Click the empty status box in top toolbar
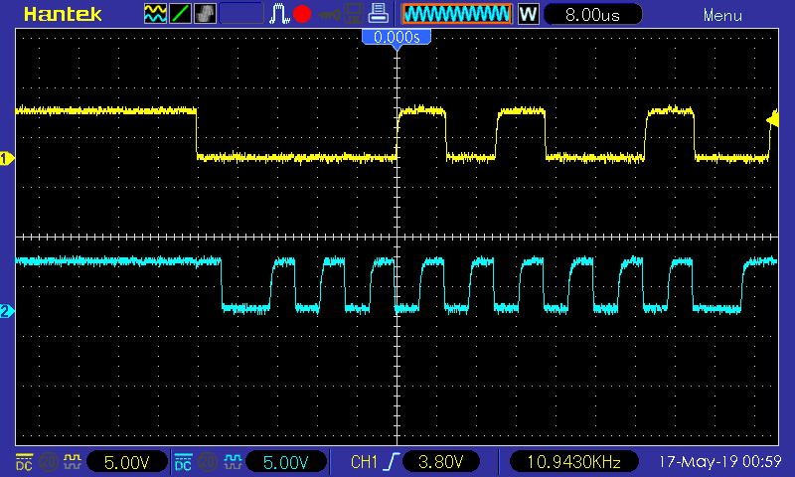The image size is (795, 477). 241,14
